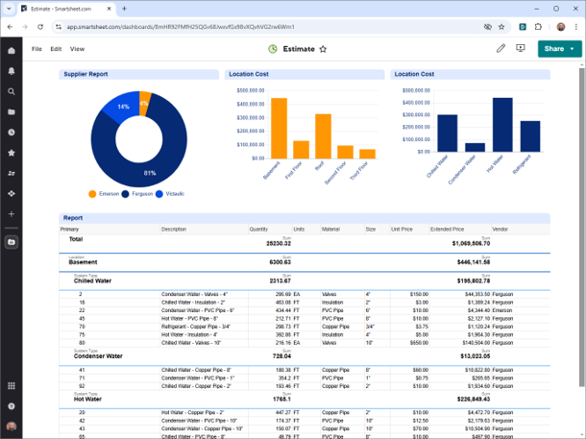This screenshot has height=439, width=586.
Task: Click the Search icon in the left sidebar
Action: point(12,91)
